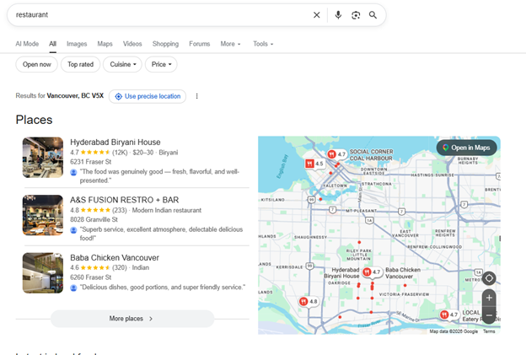Click Hyderabad Biryani House label on map
The height and width of the screenshot is (355, 526).
tap(341, 273)
